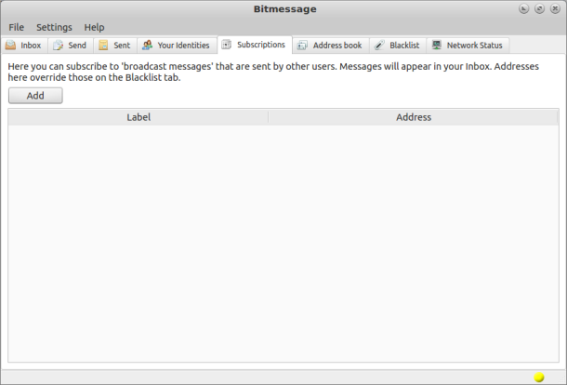The width and height of the screenshot is (567, 385).
Task: Click the Send tab paper icon
Action: point(58,45)
